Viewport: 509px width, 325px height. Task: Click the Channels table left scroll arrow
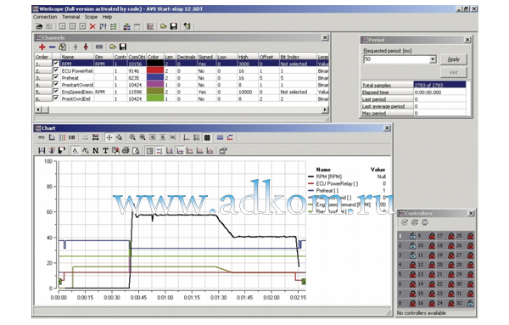click(x=38, y=109)
